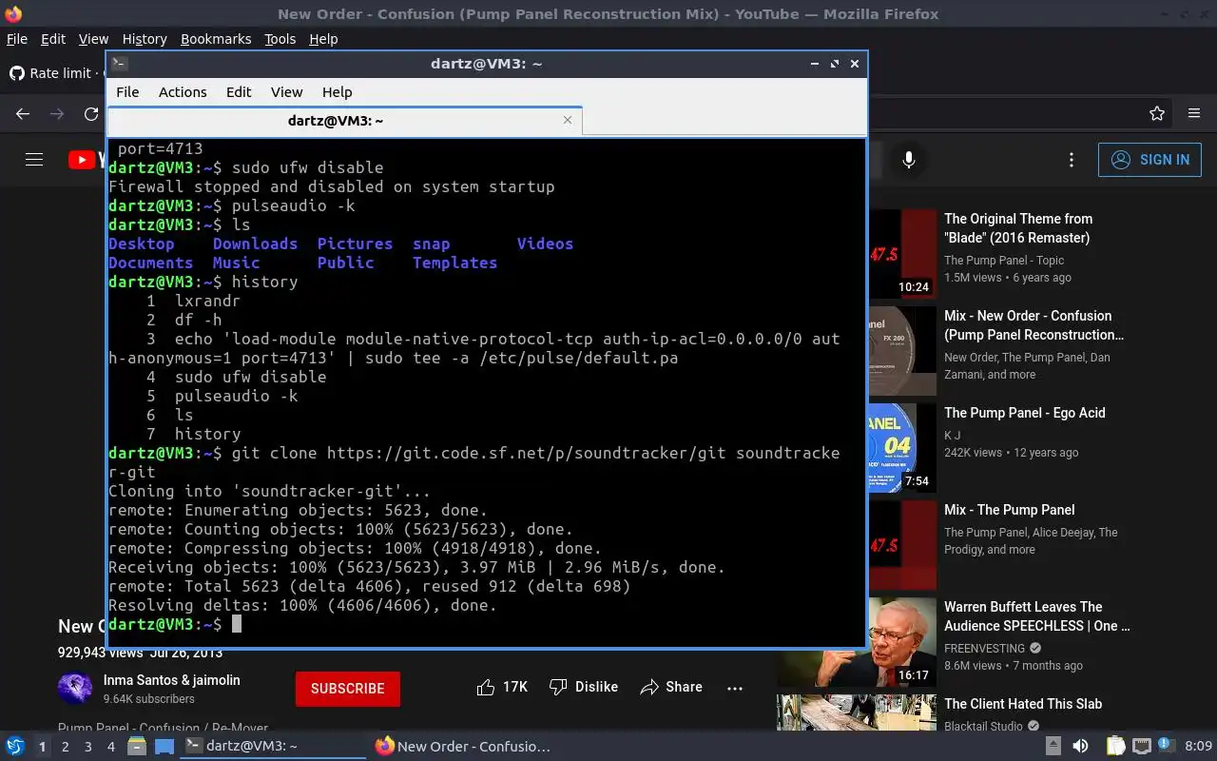Reload the page in Firefox
1217x761 pixels.
(91, 113)
